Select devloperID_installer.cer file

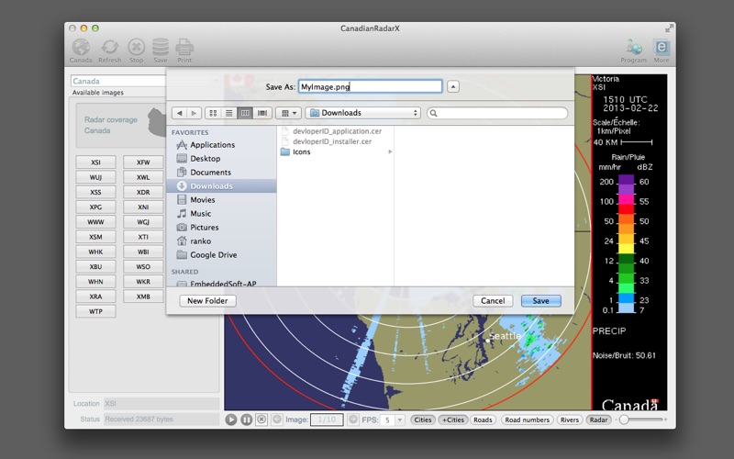[336, 141]
